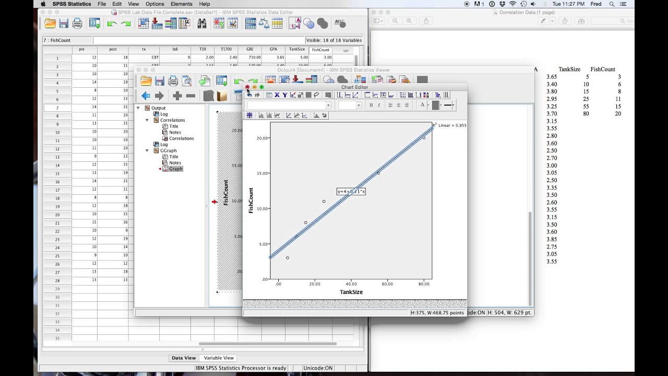This screenshot has height=376, width=668.
Task: Click the gray fill color swatch
Action: 435,105
